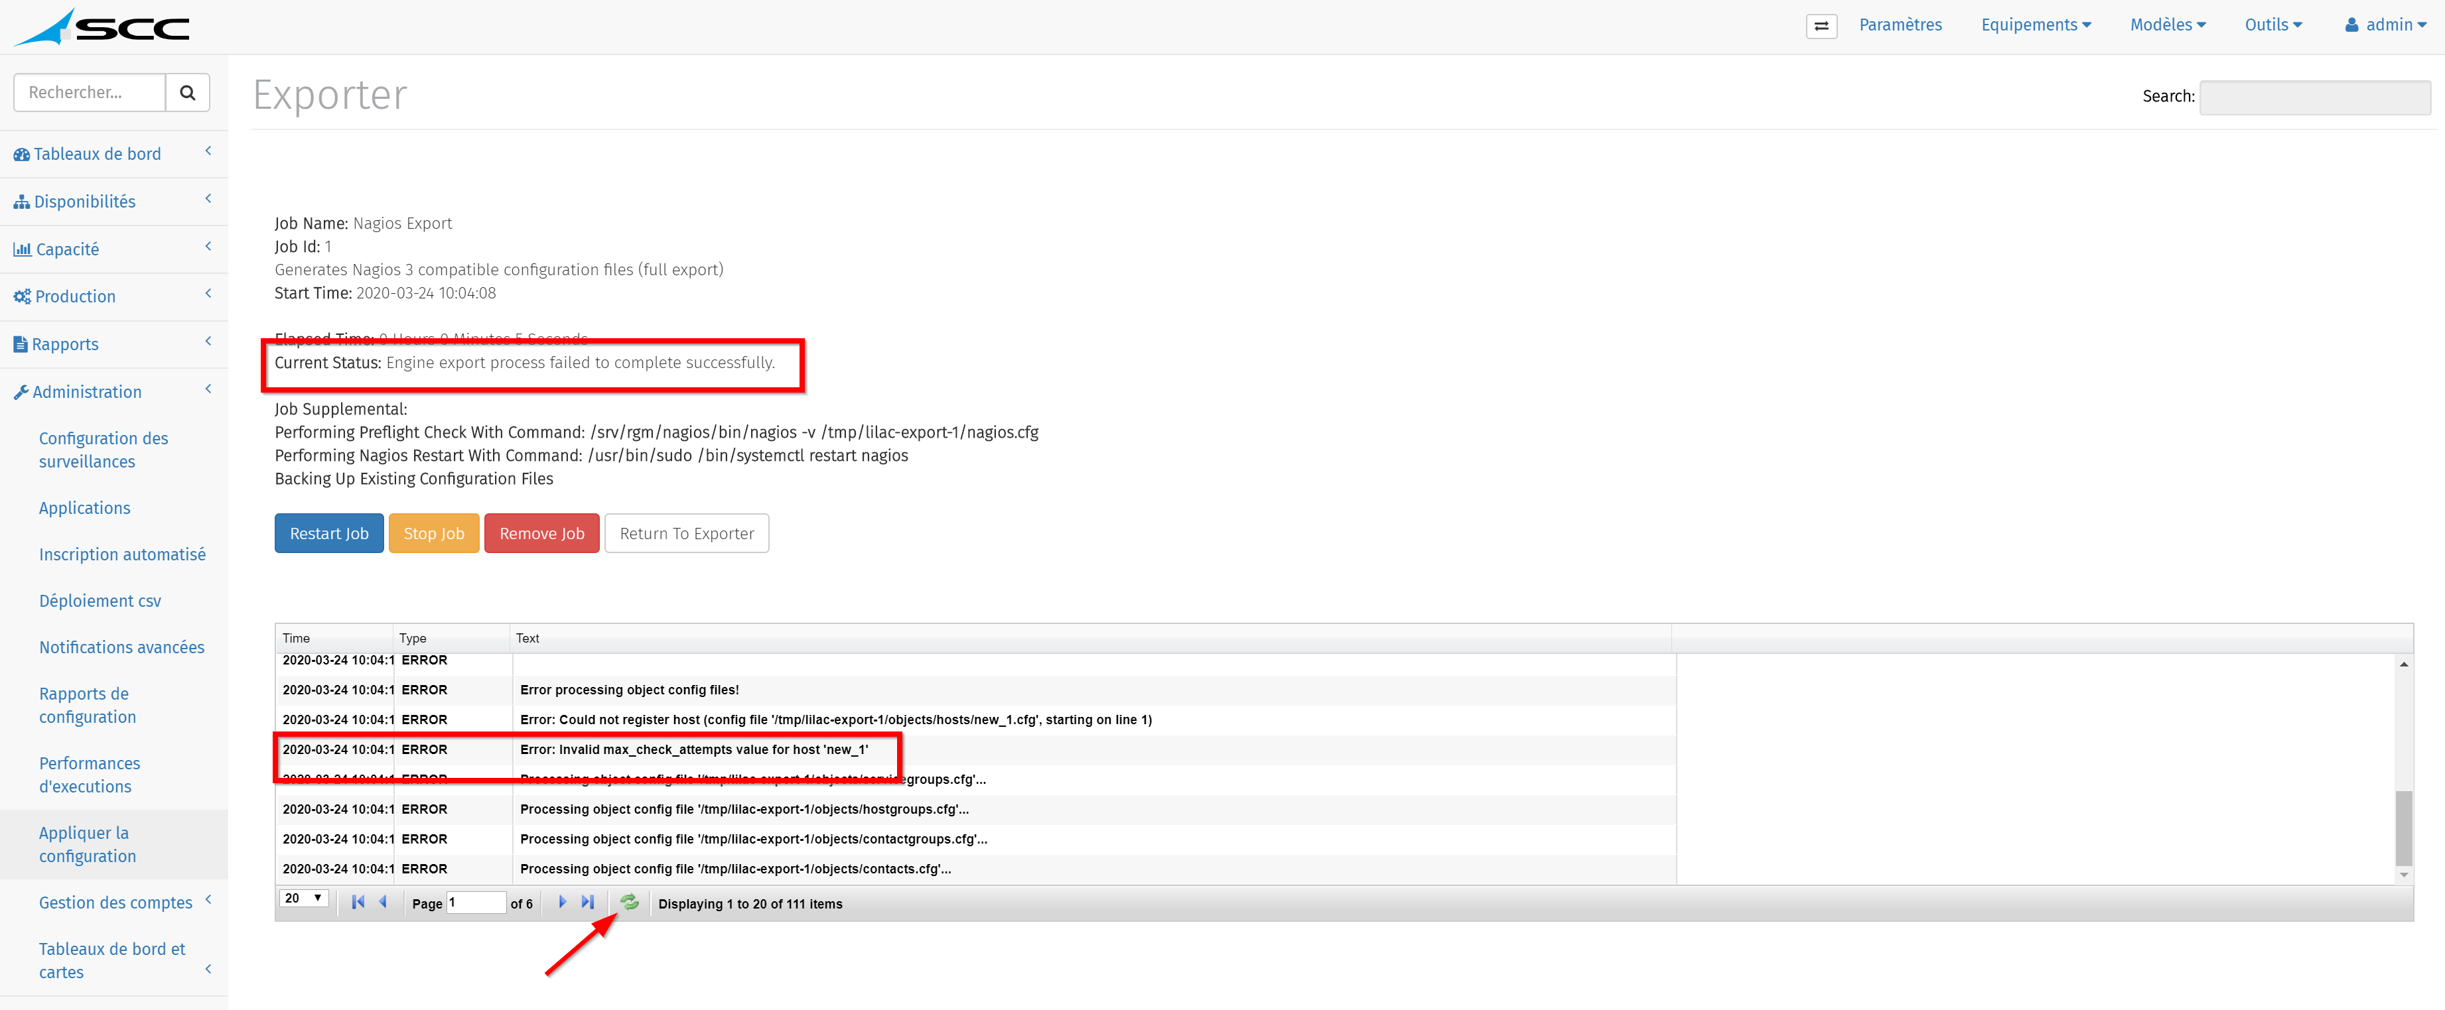Open Rapports de configuration link
Screen dimensions: 2445x1010
coord(88,706)
